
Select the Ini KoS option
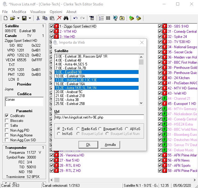point(59,134)
